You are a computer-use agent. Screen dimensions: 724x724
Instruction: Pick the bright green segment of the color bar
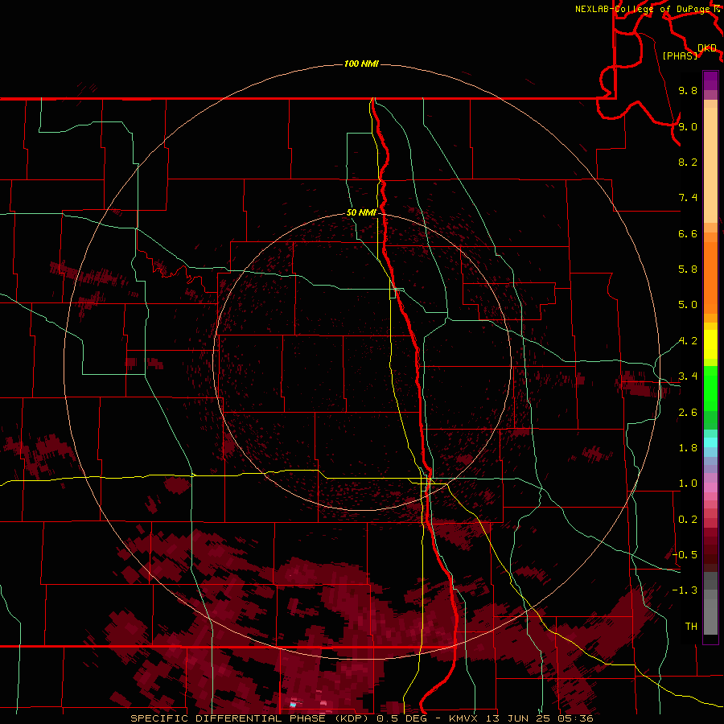click(710, 388)
